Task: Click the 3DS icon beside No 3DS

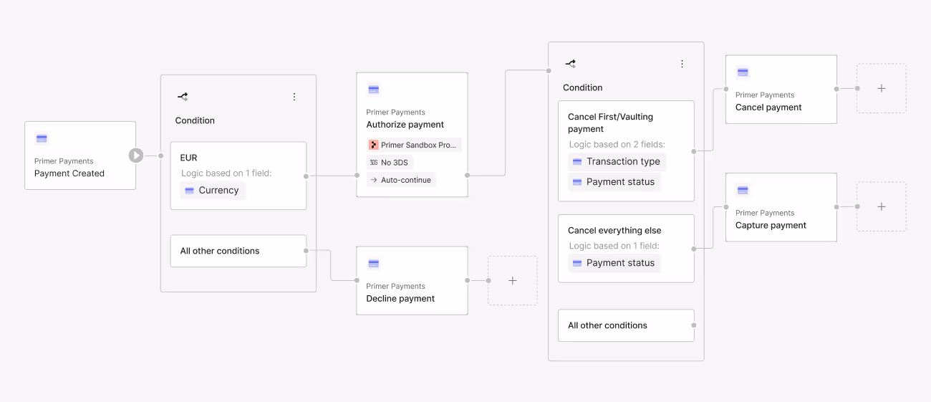Action: point(373,163)
